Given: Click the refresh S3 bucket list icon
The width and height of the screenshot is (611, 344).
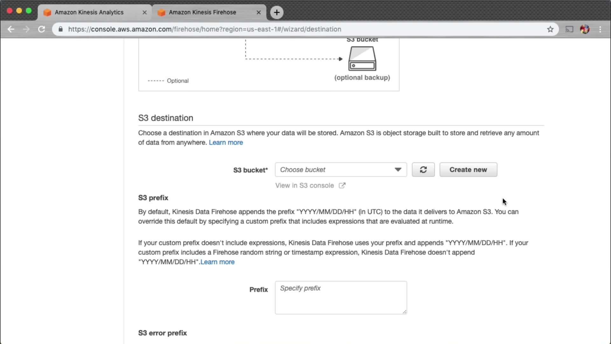Looking at the screenshot, I should pos(423,170).
